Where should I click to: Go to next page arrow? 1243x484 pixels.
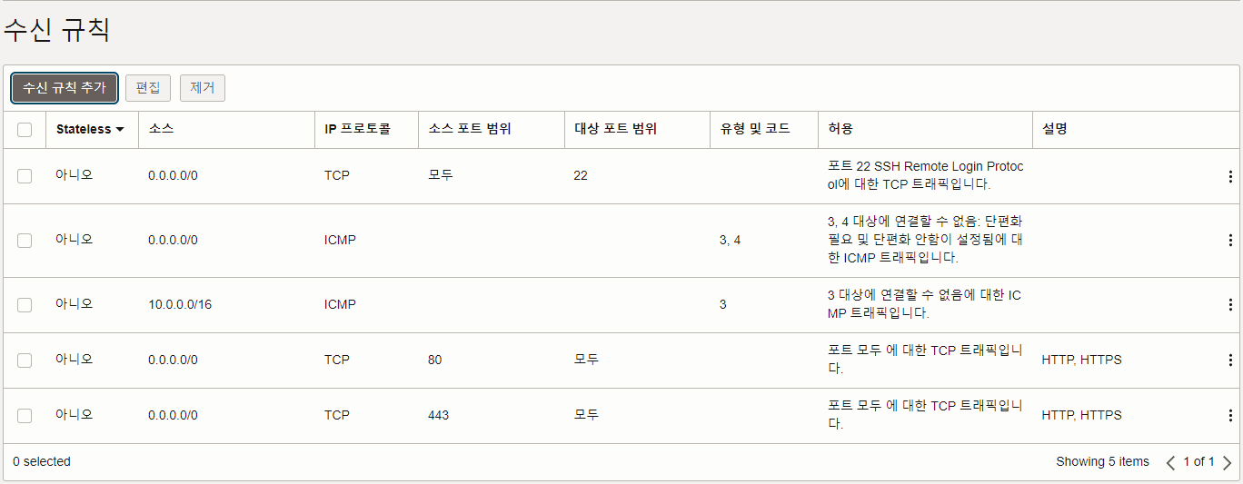pyautogui.click(x=1227, y=462)
